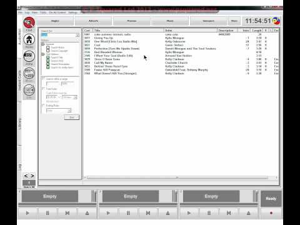Go to previous page with < arrow

[26, 176]
